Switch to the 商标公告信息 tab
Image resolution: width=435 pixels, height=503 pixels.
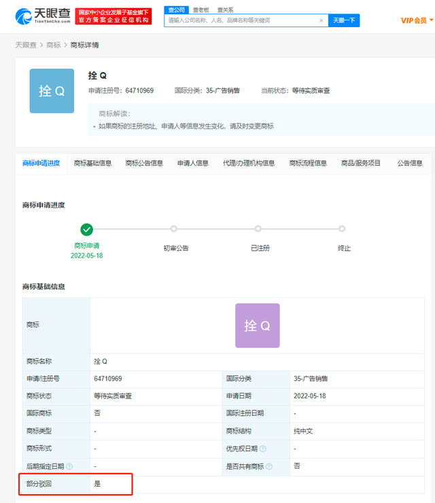click(144, 163)
